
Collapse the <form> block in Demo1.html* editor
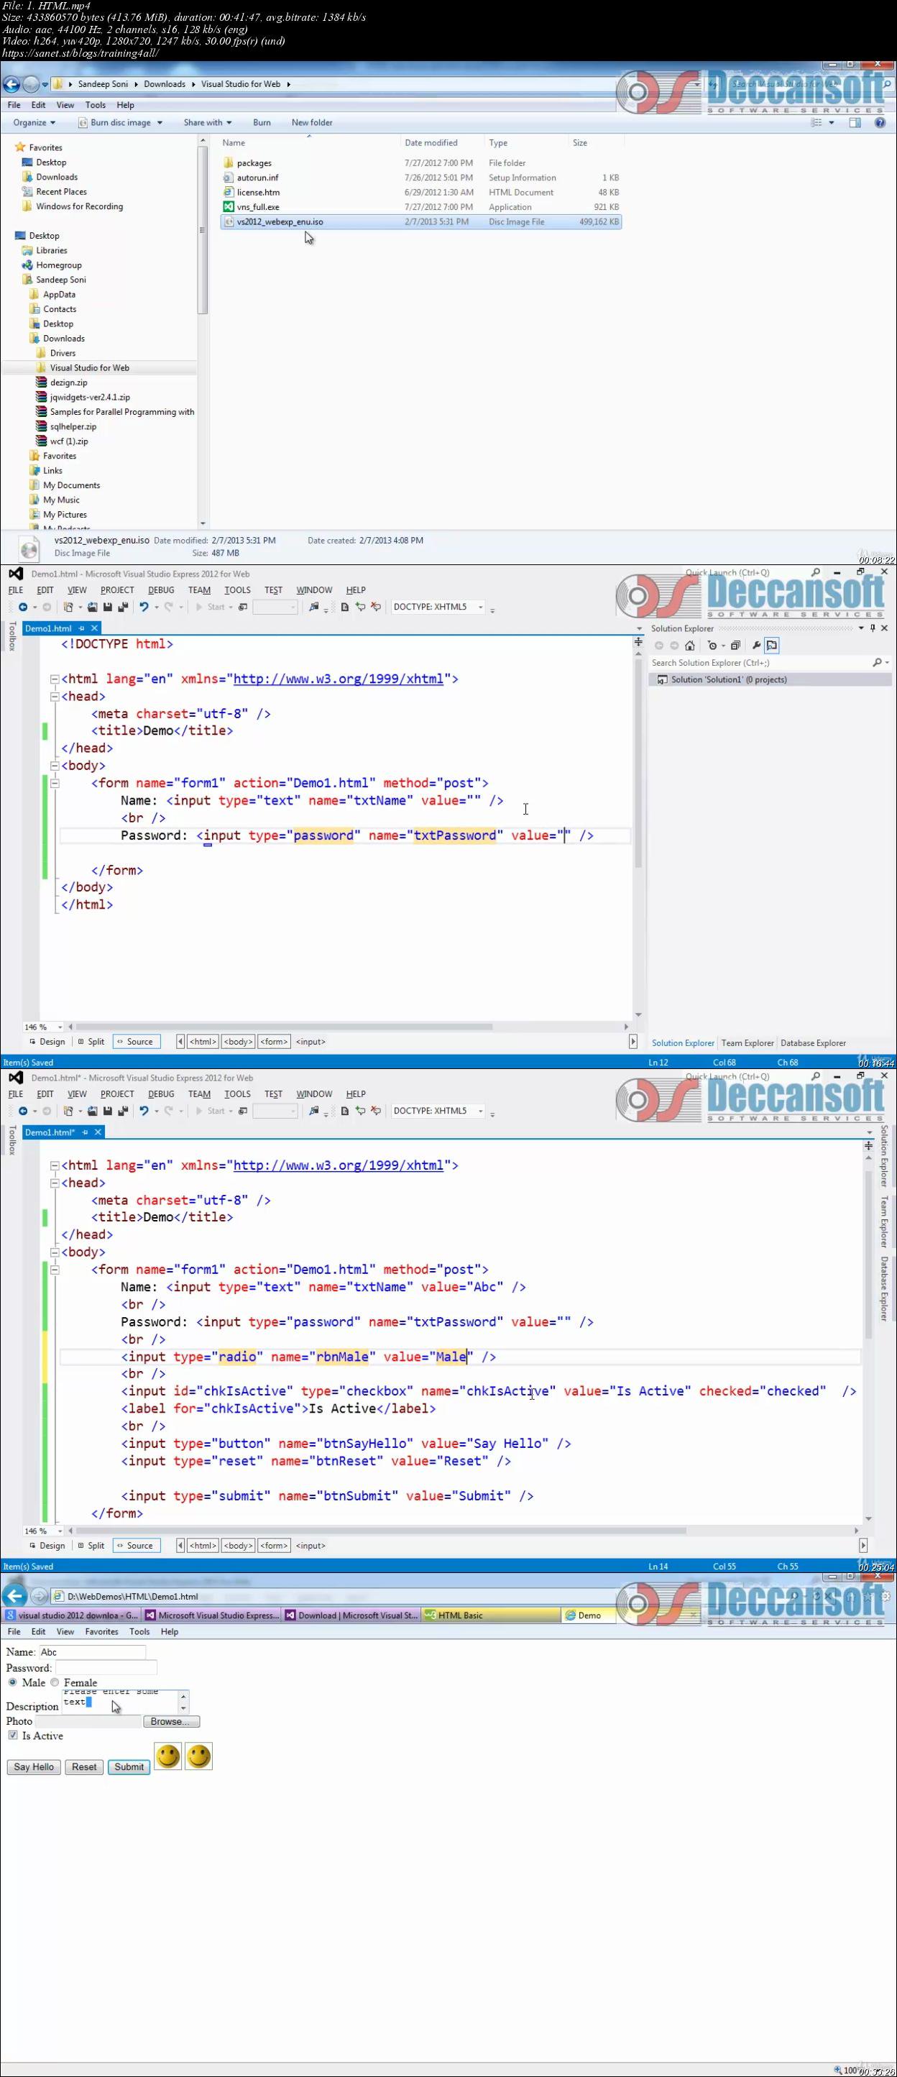tap(55, 1270)
